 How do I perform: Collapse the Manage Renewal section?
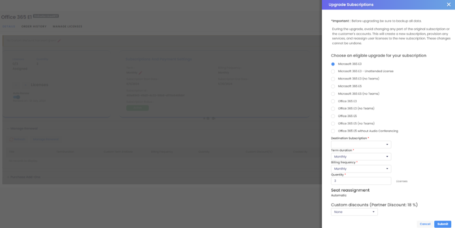pos(22,128)
